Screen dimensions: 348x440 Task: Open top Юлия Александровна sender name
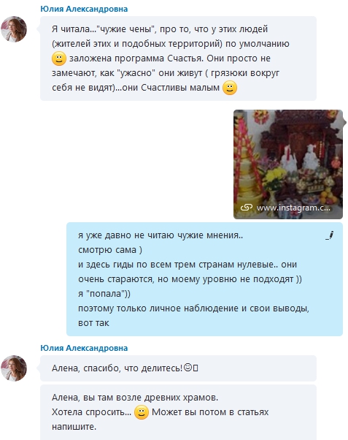(x=84, y=9)
